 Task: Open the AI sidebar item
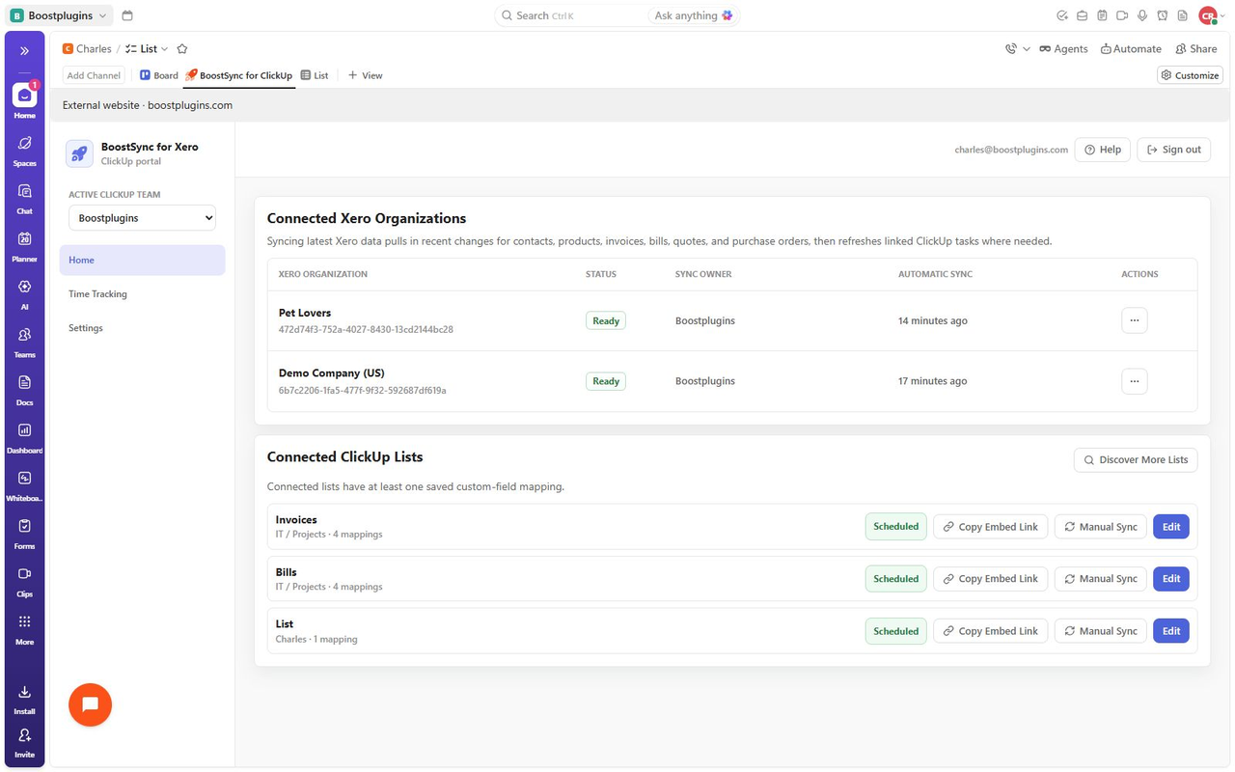[24, 293]
